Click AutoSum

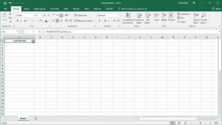[183, 14]
